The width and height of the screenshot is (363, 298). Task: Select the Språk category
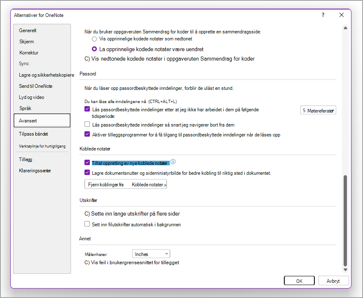[x=25, y=108]
